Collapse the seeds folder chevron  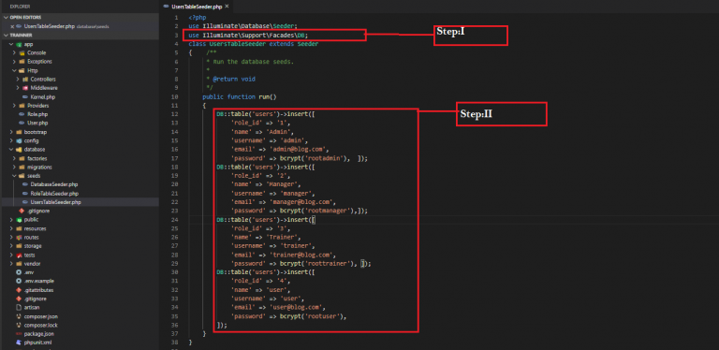(15, 176)
